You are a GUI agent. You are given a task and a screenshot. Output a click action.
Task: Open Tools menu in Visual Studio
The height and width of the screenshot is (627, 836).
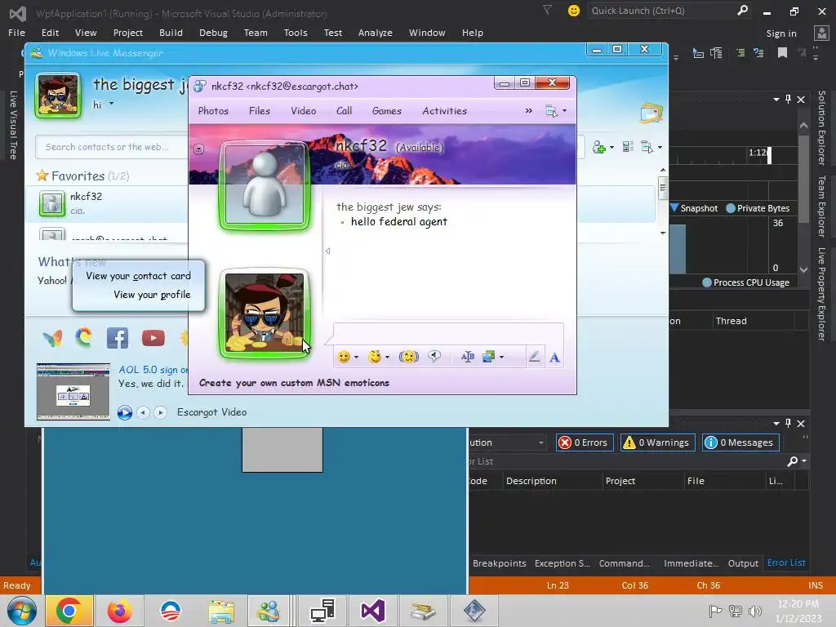[296, 33]
